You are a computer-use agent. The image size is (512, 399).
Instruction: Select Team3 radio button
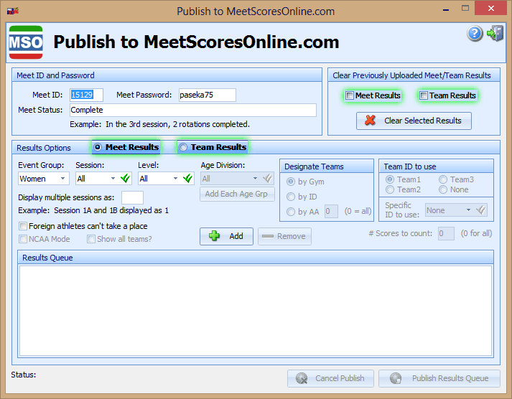(443, 179)
